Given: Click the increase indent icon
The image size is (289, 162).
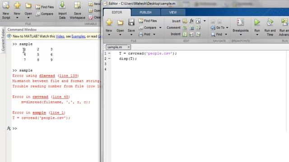Looking at the screenshot, I should [x=191, y=34].
